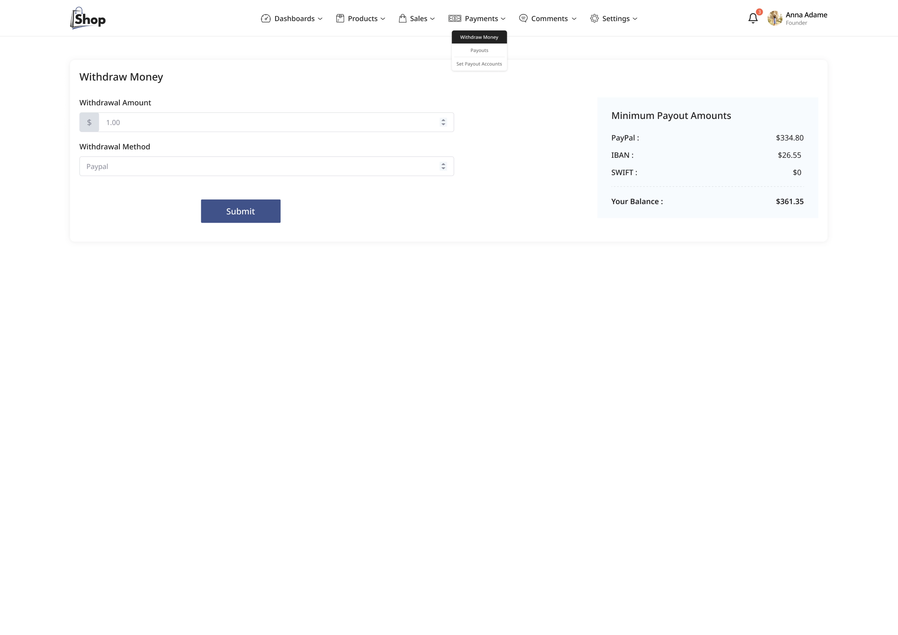Open the Settings menu chevron
The image size is (898, 635).
coord(635,19)
